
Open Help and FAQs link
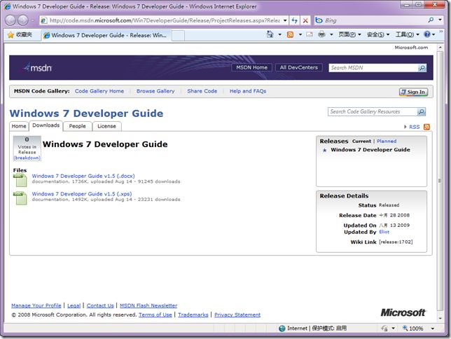248,91
